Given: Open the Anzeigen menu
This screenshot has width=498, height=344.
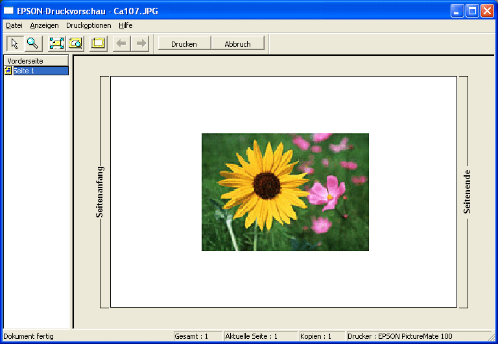Looking at the screenshot, I should coord(44,25).
